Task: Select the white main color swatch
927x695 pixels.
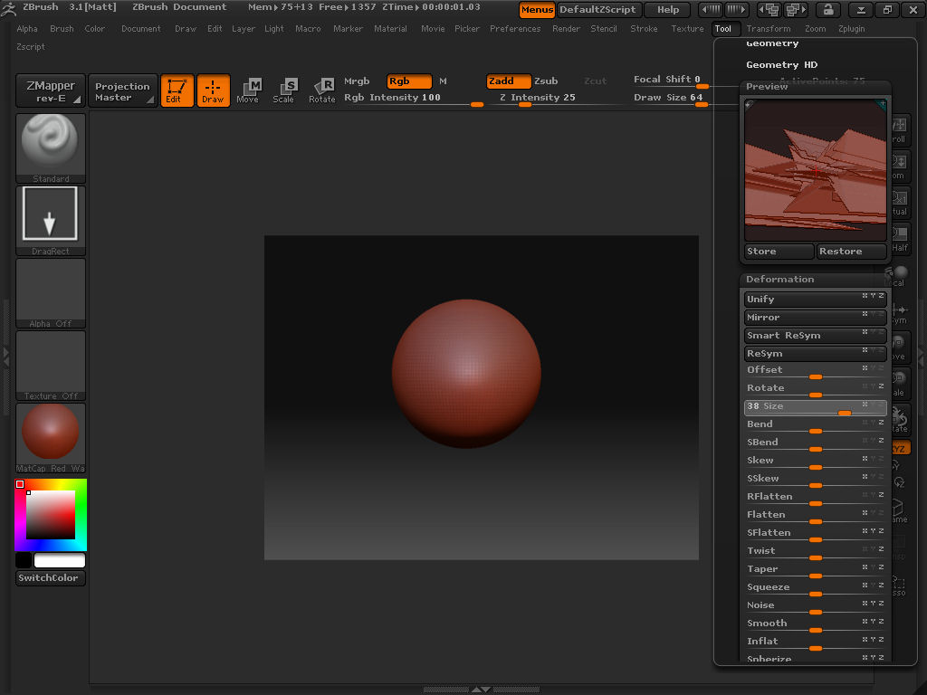Action: pyautogui.click(x=60, y=559)
